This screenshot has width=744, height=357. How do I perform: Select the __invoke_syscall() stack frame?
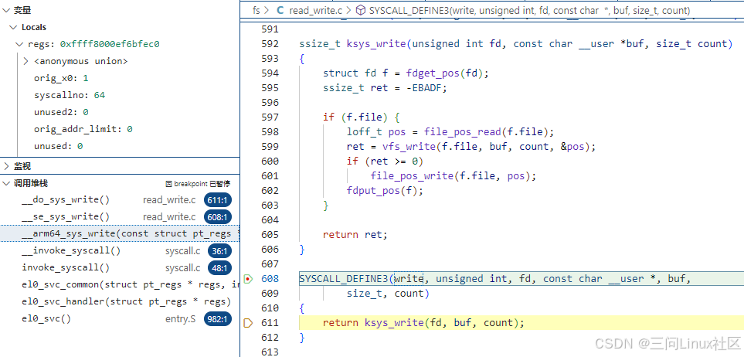point(120,250)
